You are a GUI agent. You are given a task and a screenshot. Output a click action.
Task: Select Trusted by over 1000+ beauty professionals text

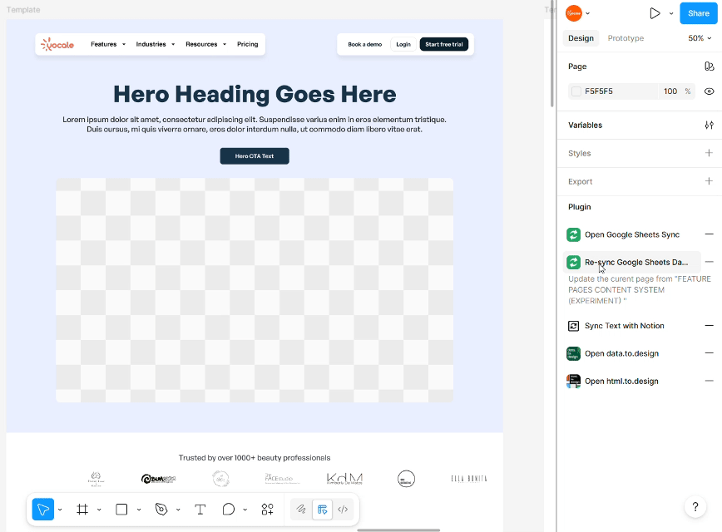point(255,458)
